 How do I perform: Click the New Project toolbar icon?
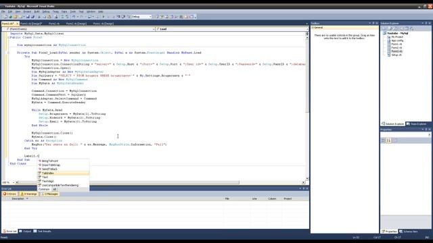tap(5, 17)
